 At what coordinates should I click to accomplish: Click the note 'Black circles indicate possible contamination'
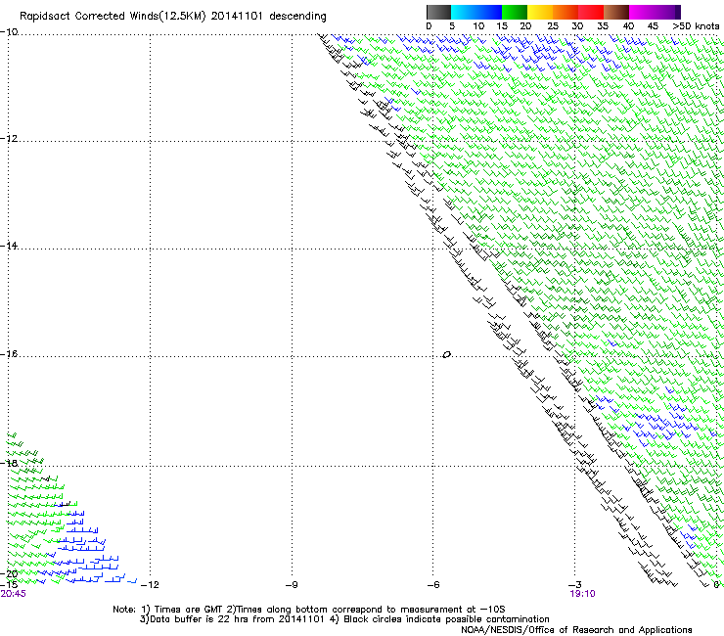pos(446,619)
